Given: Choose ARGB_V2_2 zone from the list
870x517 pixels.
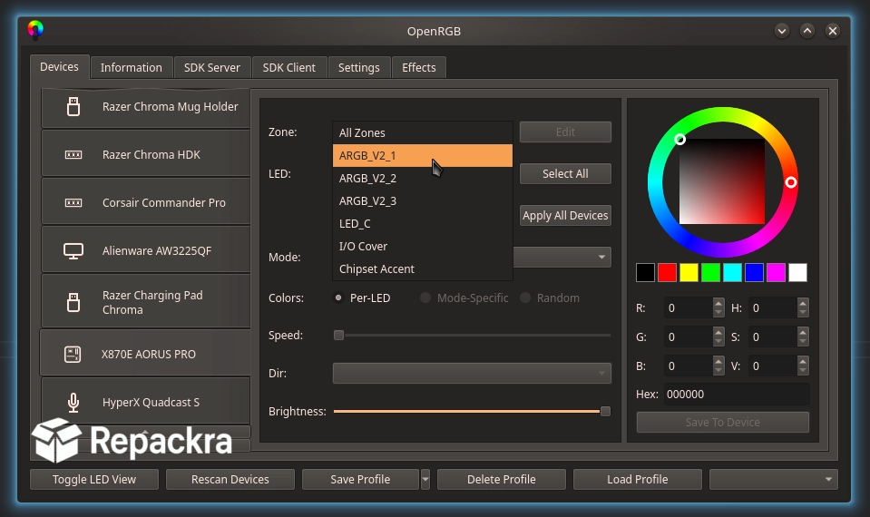Looking at the screenshot, I should click(x=422, y=178).
